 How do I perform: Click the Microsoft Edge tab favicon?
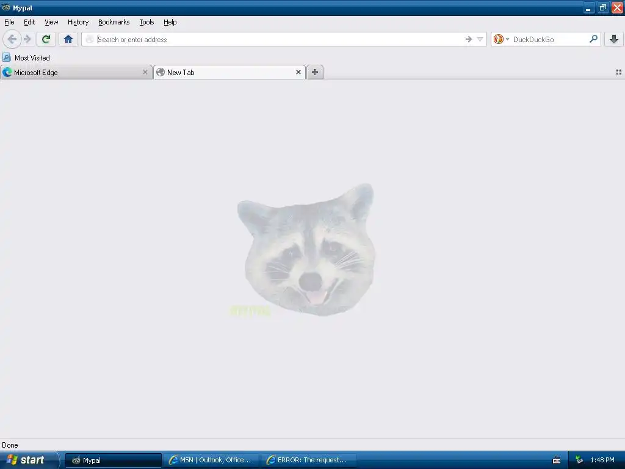pos(7,72)
